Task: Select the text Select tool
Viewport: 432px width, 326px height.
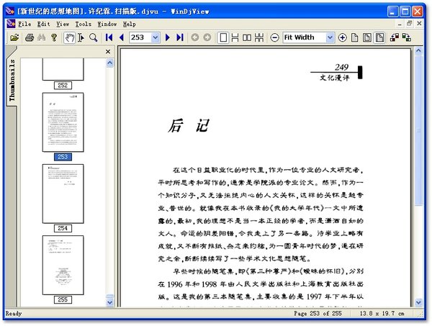Action: pos(81,37)
